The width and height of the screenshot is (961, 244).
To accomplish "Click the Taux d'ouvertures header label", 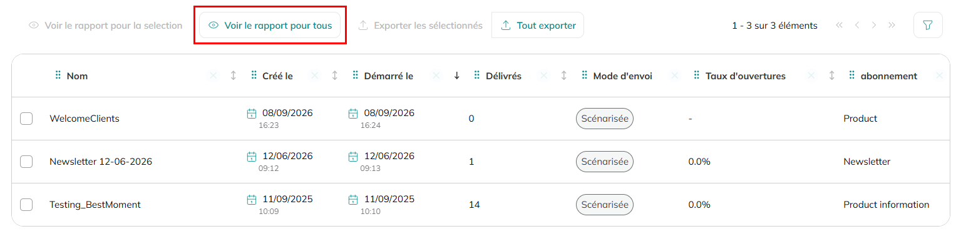I will coord(746,76).
